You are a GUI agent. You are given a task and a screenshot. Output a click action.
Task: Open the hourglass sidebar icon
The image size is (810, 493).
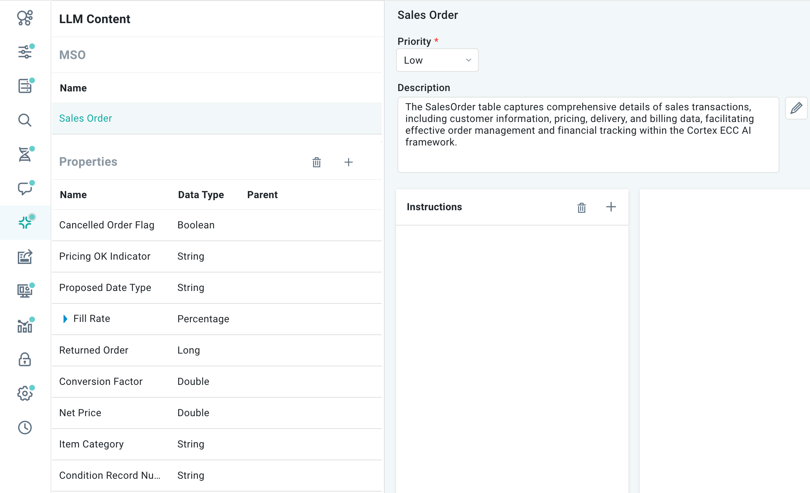click(x=25, y=154)
